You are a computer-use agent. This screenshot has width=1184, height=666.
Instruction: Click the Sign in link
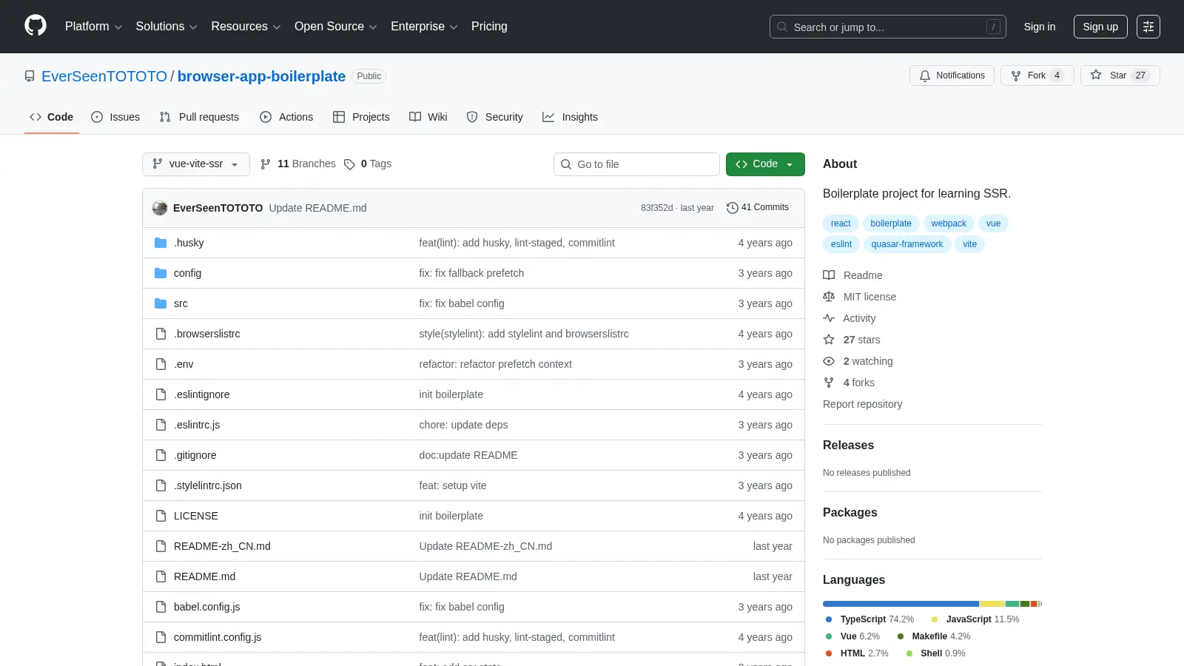(1040, 27)
